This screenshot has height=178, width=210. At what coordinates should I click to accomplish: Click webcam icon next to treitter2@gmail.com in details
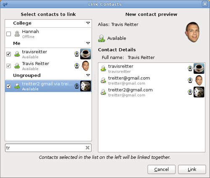coord(190,92)
